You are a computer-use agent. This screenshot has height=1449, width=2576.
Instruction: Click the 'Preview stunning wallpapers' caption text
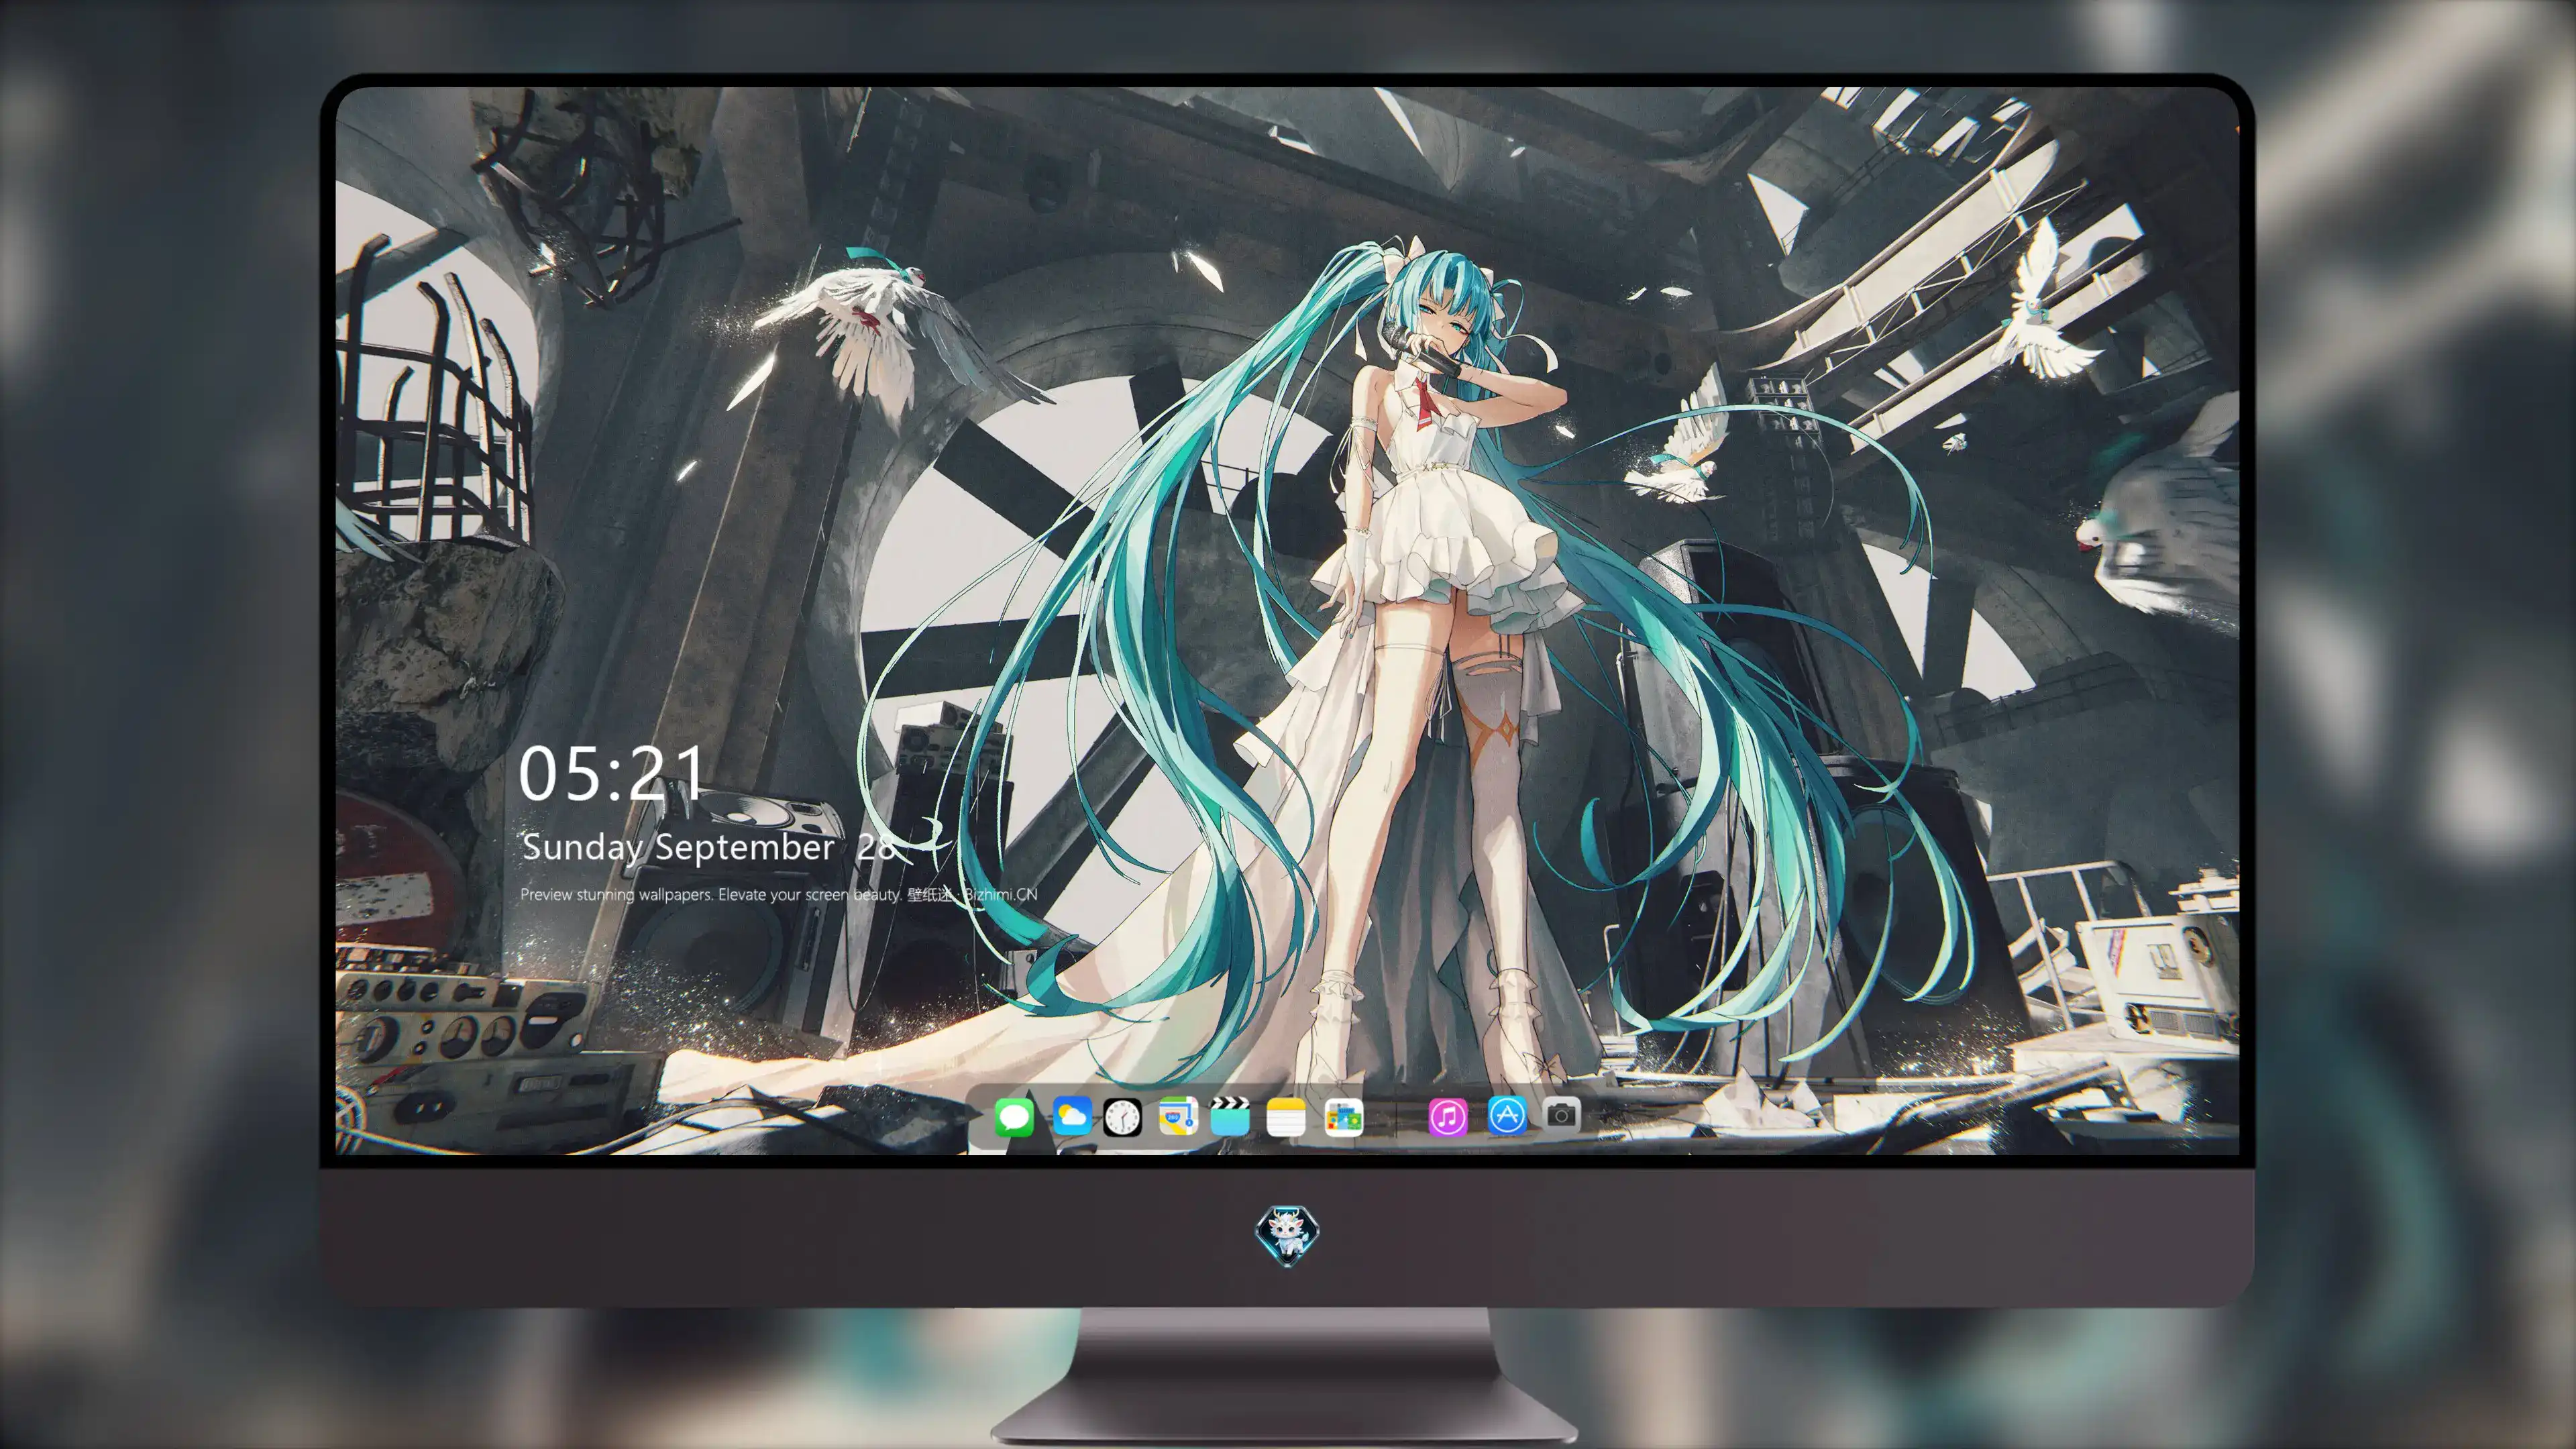click(778, 894)
